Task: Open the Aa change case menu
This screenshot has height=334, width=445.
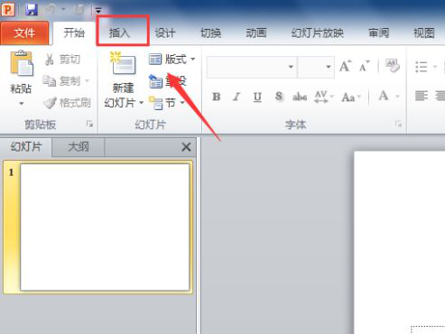Action: point(351,97)
